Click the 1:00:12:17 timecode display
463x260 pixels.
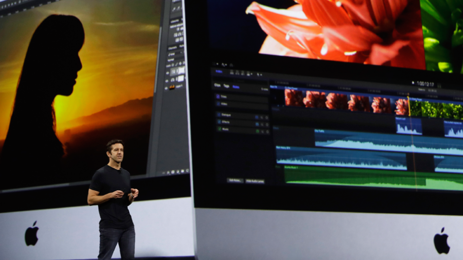pos(425,84)
